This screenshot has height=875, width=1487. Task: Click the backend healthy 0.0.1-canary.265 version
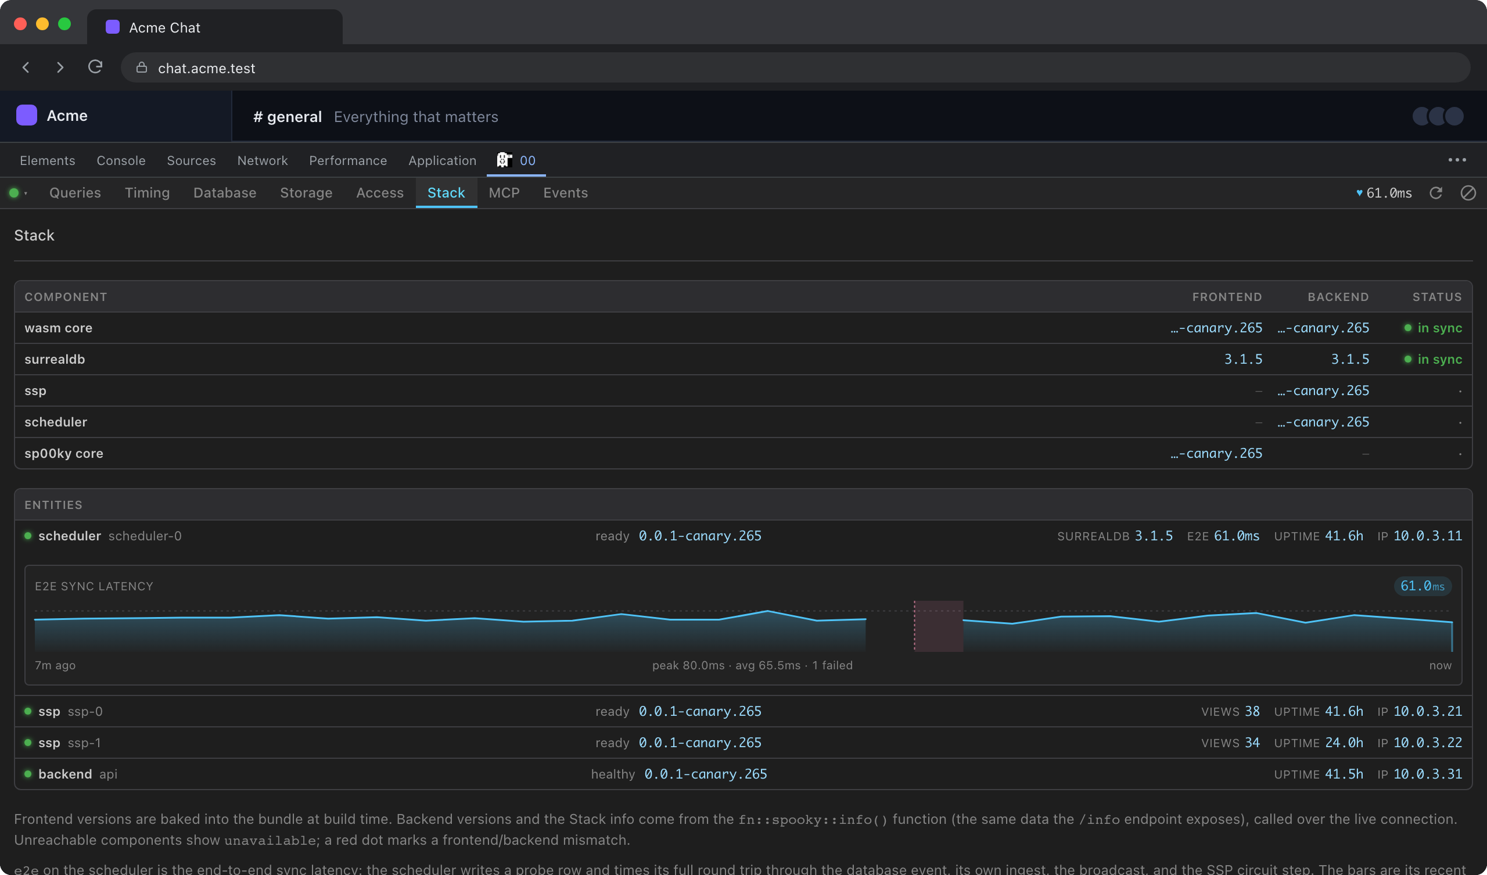(x=706, y=773)
